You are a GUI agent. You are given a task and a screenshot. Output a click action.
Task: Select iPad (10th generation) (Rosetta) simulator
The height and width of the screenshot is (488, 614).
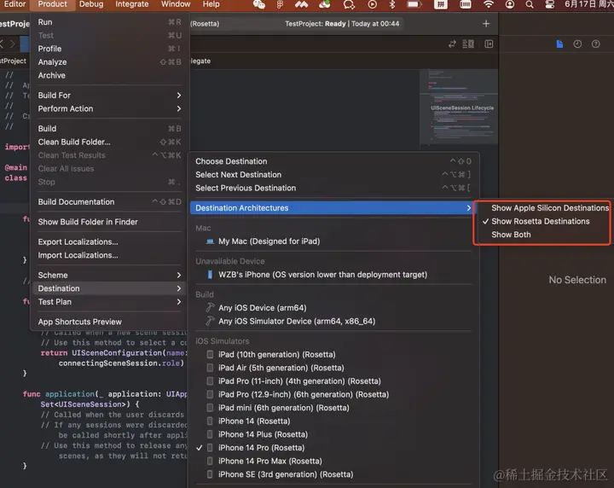pyautogui.click(x=333, y=354)
